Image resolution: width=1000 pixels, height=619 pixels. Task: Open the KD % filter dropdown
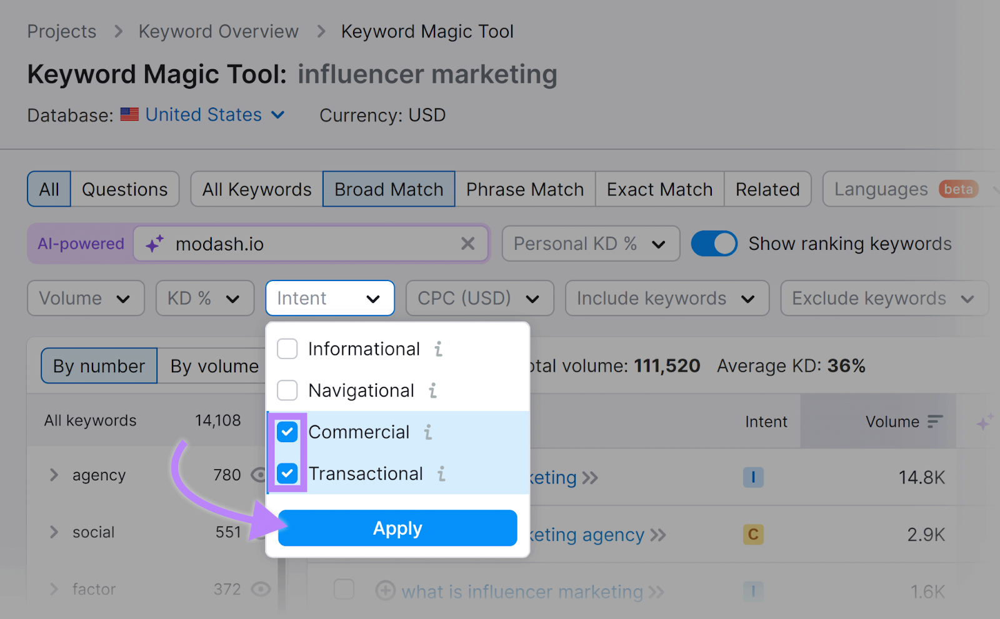click(205, 299)
